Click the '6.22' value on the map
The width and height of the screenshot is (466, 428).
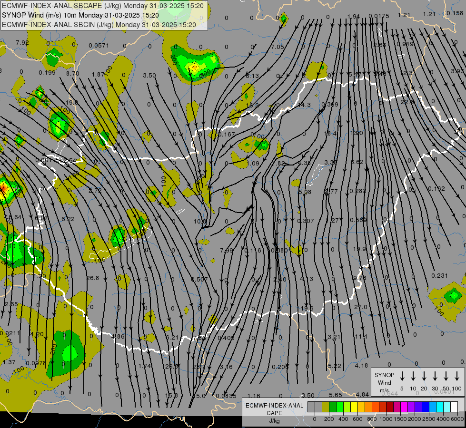(x=68, y=219)
